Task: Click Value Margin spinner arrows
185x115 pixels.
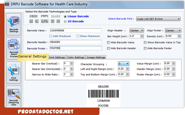Action: (173, 63)
